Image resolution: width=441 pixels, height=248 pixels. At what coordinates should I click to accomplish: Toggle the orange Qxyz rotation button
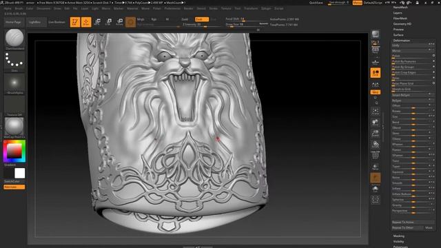(376, 92)
